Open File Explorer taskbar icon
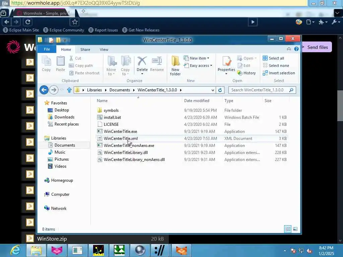Screen dimensions: 343x257 (x=36, y=250)
